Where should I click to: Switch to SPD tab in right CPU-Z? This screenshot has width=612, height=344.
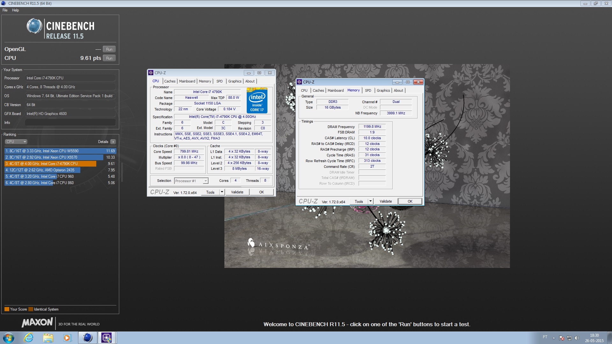pos(368,90)
